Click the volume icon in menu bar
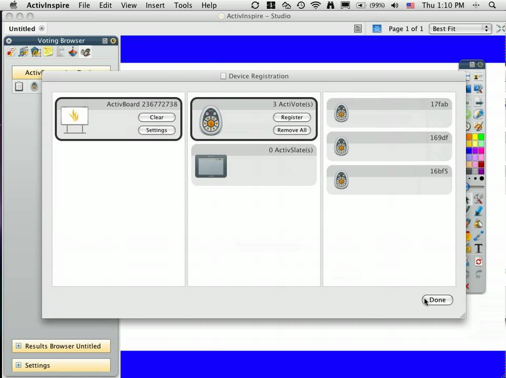Screen dimensions: 506x378 point(394,5)
